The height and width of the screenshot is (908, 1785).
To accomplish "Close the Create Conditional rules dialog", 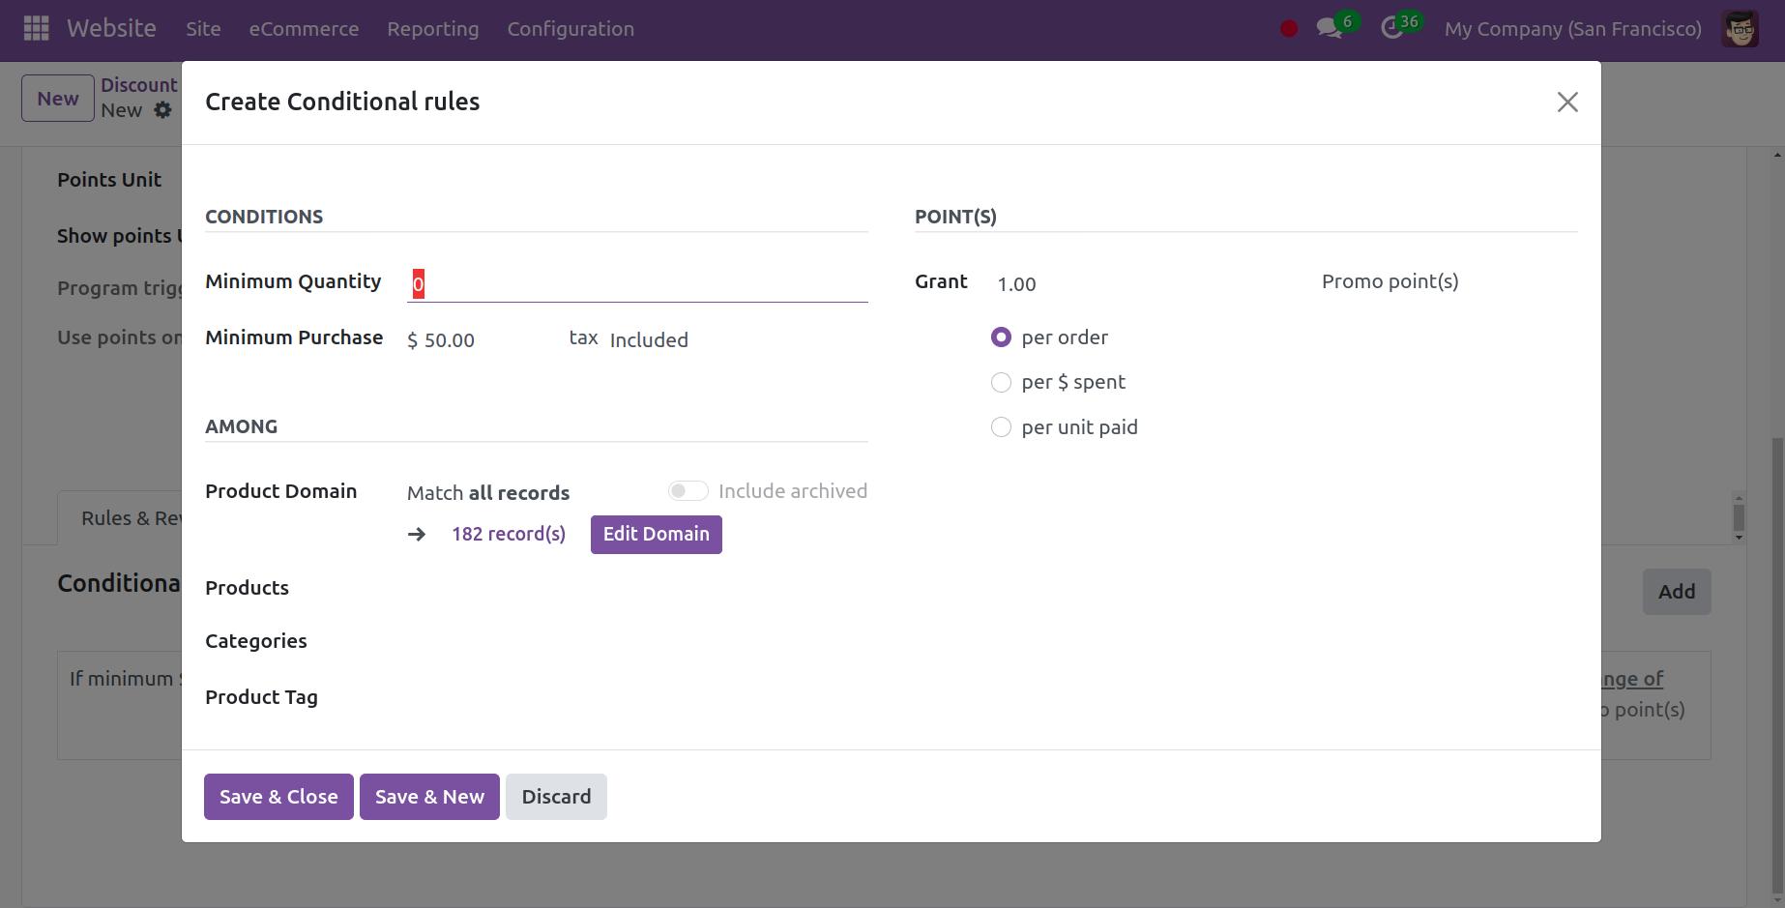I will point(1567,102).
